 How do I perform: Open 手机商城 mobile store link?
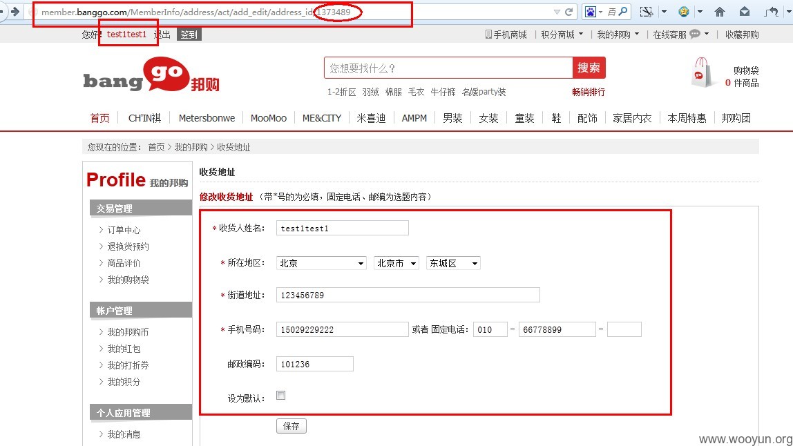506,35
